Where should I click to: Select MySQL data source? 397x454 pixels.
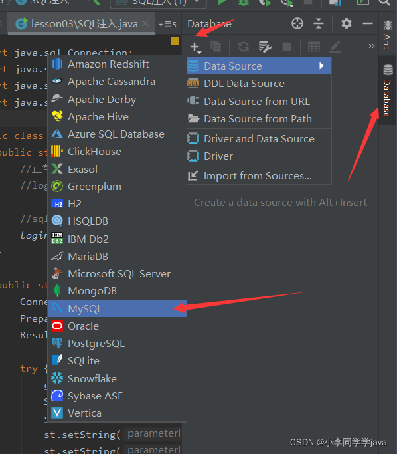click(x=117, y=308)
